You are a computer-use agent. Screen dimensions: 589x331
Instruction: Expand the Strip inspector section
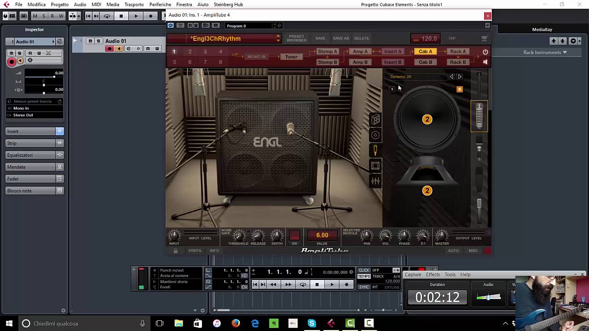[35, 143]
